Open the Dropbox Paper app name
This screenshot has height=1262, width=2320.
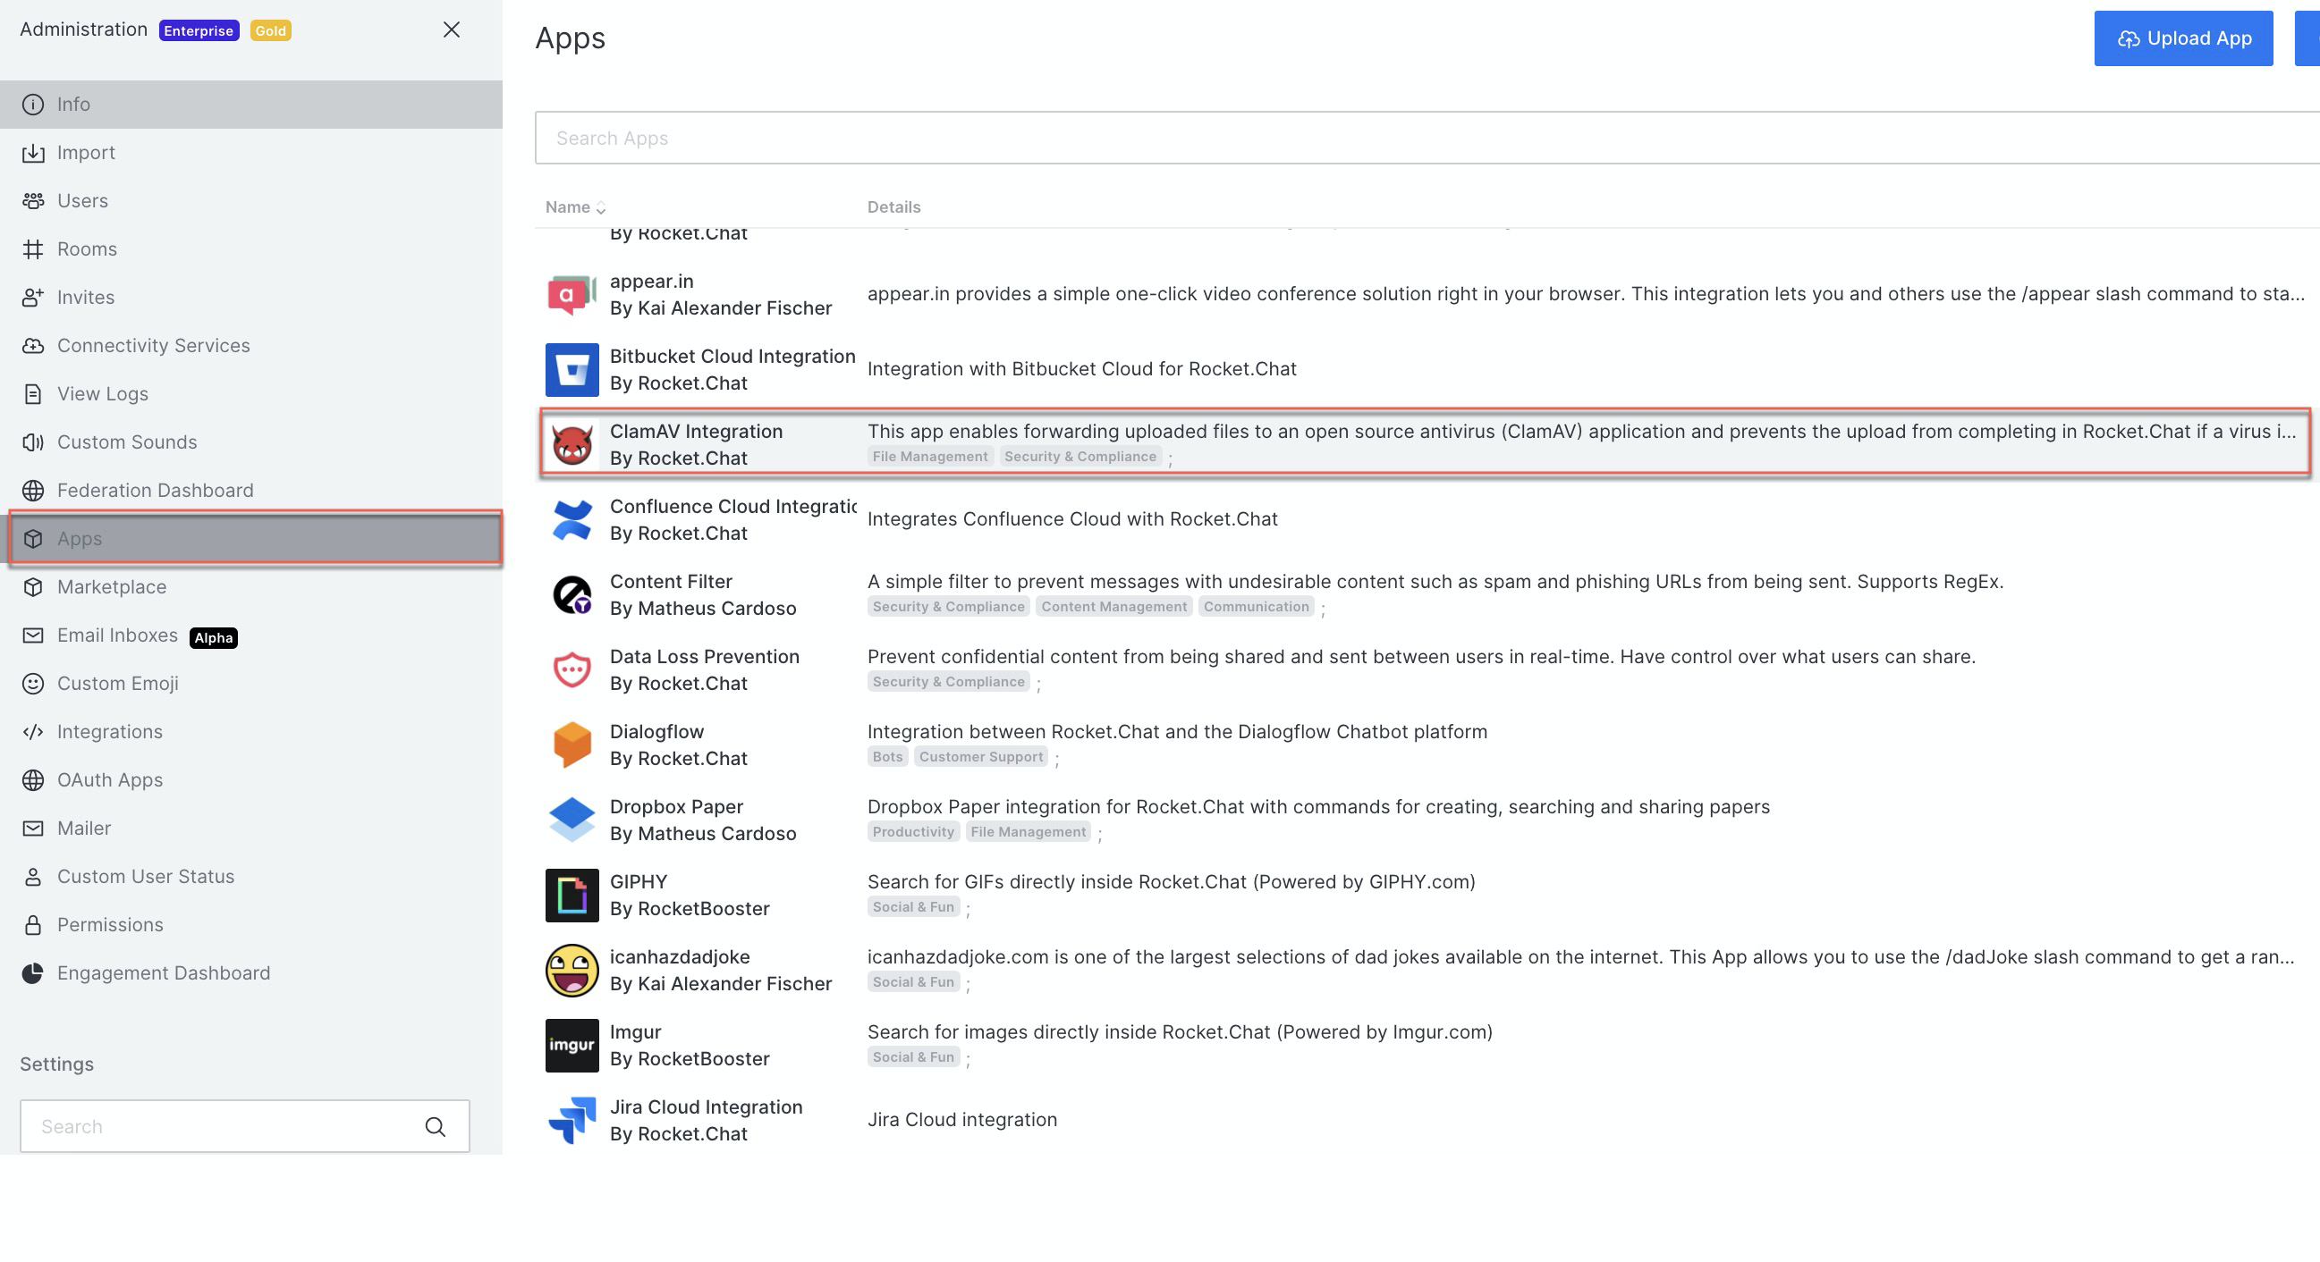pyautogui.click(x=676, y=807)
